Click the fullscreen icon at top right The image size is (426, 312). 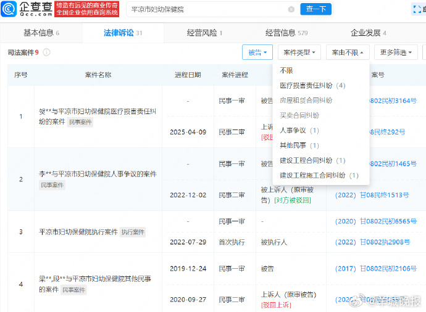(x=417, y=9)
